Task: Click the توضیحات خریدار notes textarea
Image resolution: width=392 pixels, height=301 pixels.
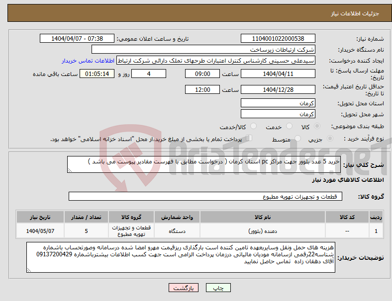Action: 181,257
